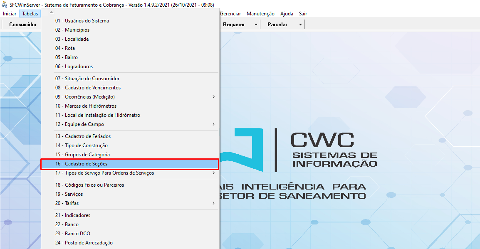The height and width of the screenshot is (249, 480).
Task: Click the SFCWinServer app icon in title bar
Action: click(5, 5)
